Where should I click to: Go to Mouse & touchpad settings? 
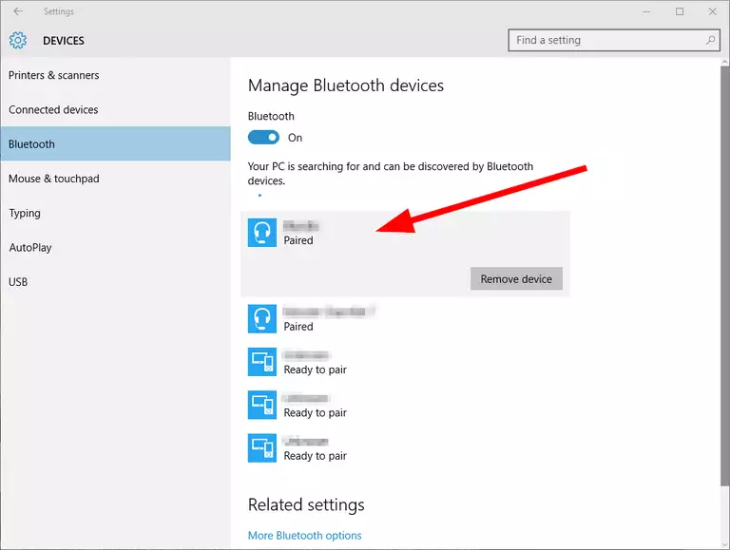tap(54, 179)
